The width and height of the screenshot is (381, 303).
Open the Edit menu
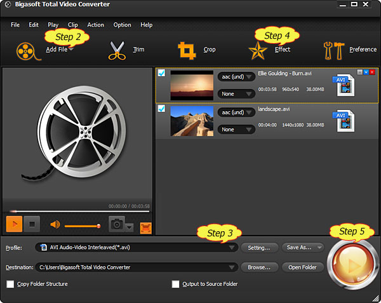(x=34, y=25)
